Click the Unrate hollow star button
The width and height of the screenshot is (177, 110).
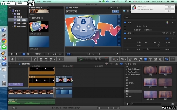click(x=24, y=59)
